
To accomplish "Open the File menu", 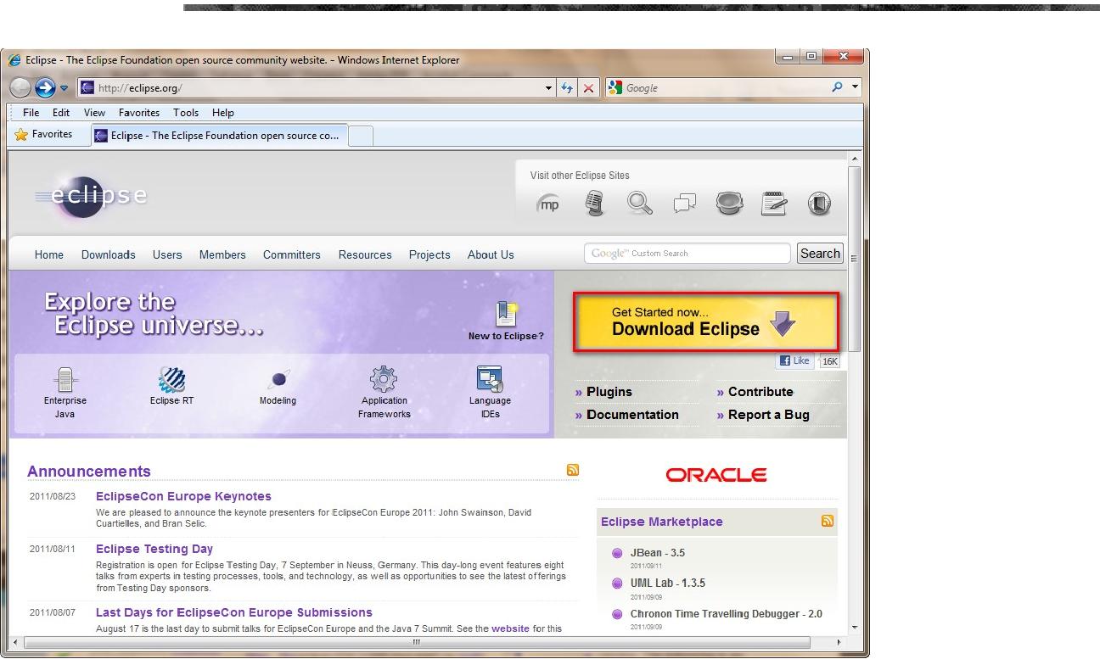I will [x=31, y=113].
